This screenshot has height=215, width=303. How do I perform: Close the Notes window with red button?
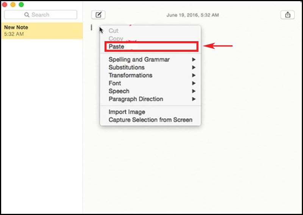coord(5,5)
